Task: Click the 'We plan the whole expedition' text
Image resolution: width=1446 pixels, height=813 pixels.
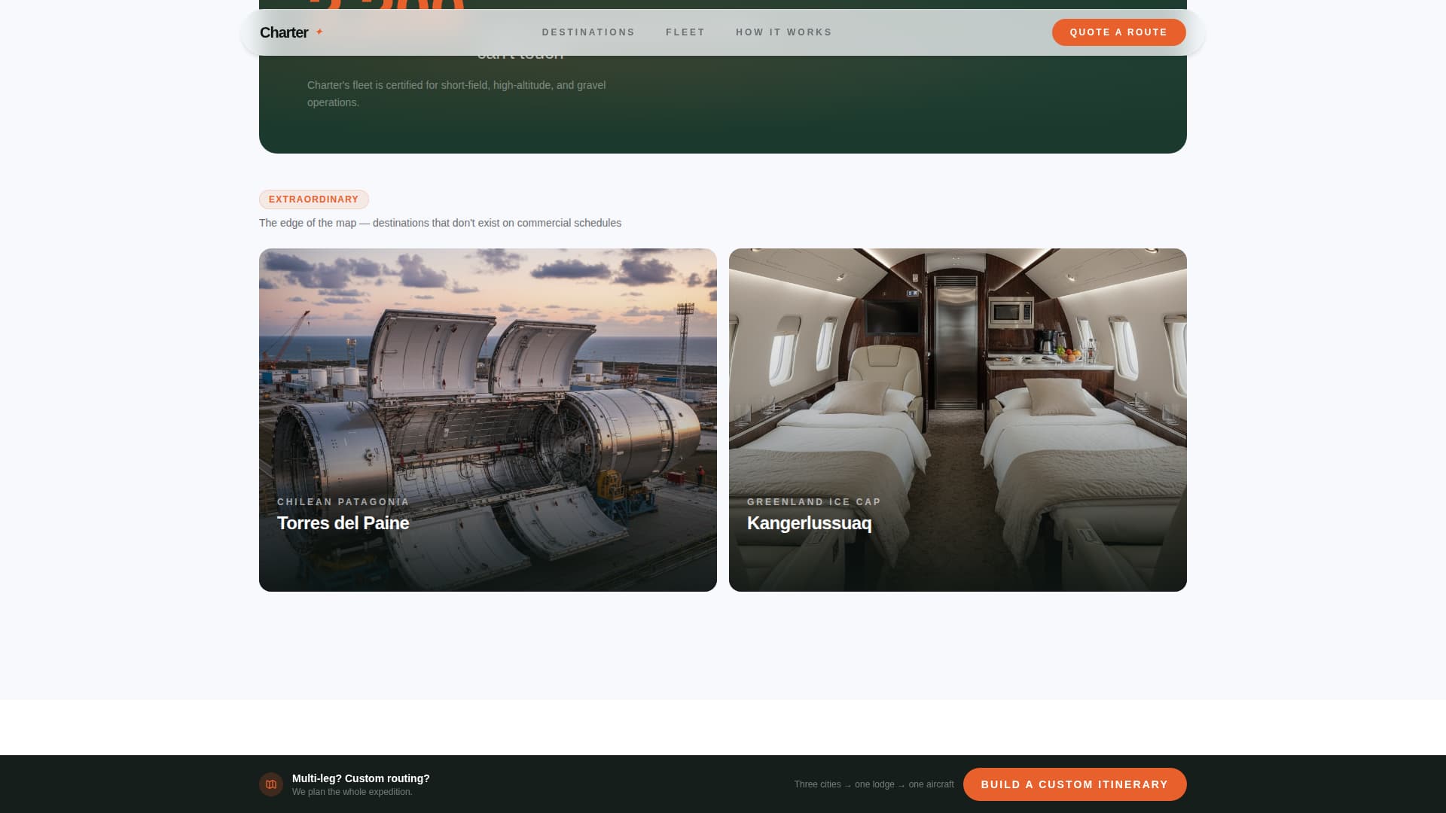Action: pyautogui.click(x=352, y=792)
